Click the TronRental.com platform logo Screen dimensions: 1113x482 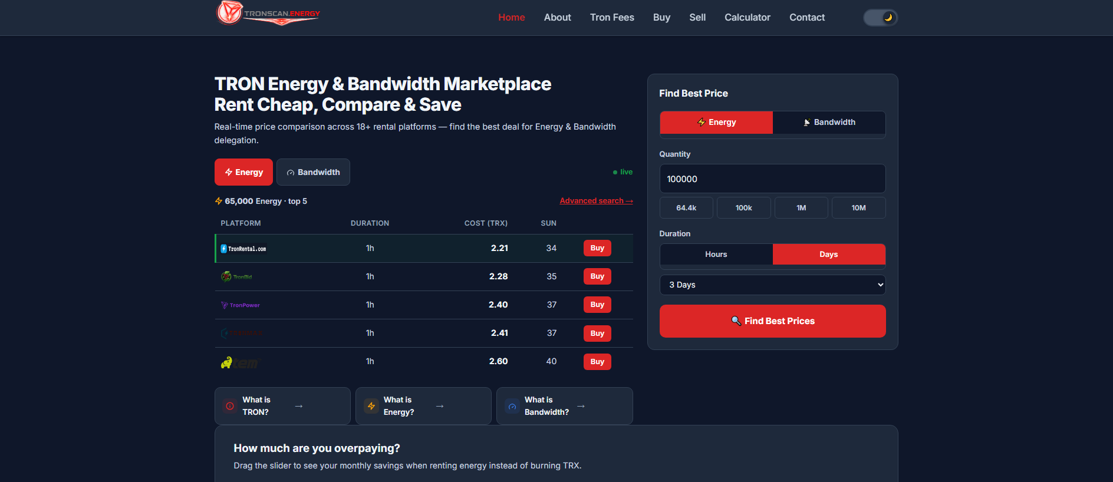coord(243,249)
